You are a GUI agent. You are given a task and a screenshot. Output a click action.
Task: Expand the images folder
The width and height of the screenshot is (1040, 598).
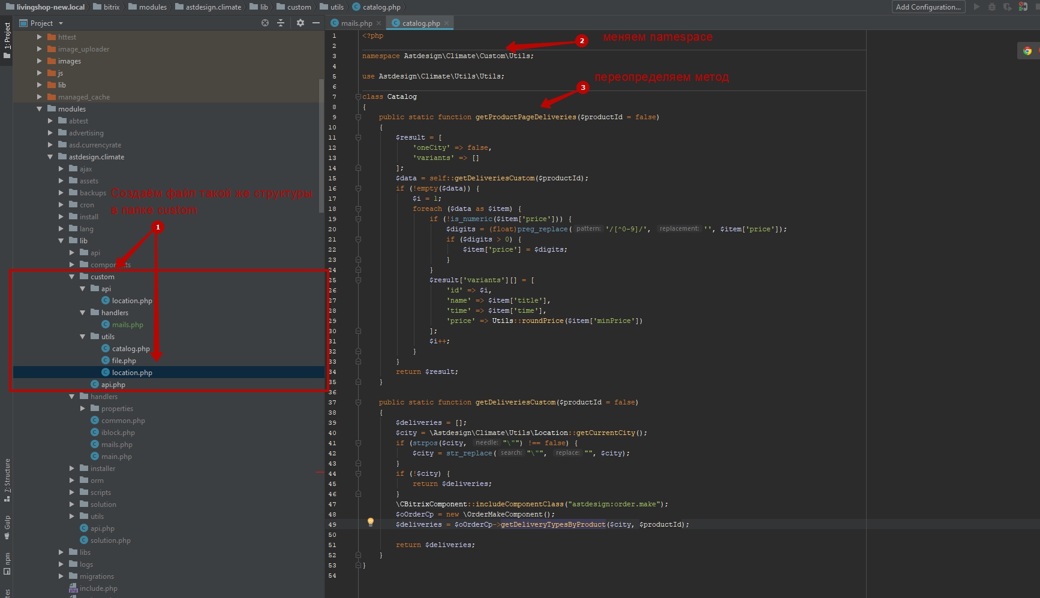pyautogui.click(x=40, y=61)
